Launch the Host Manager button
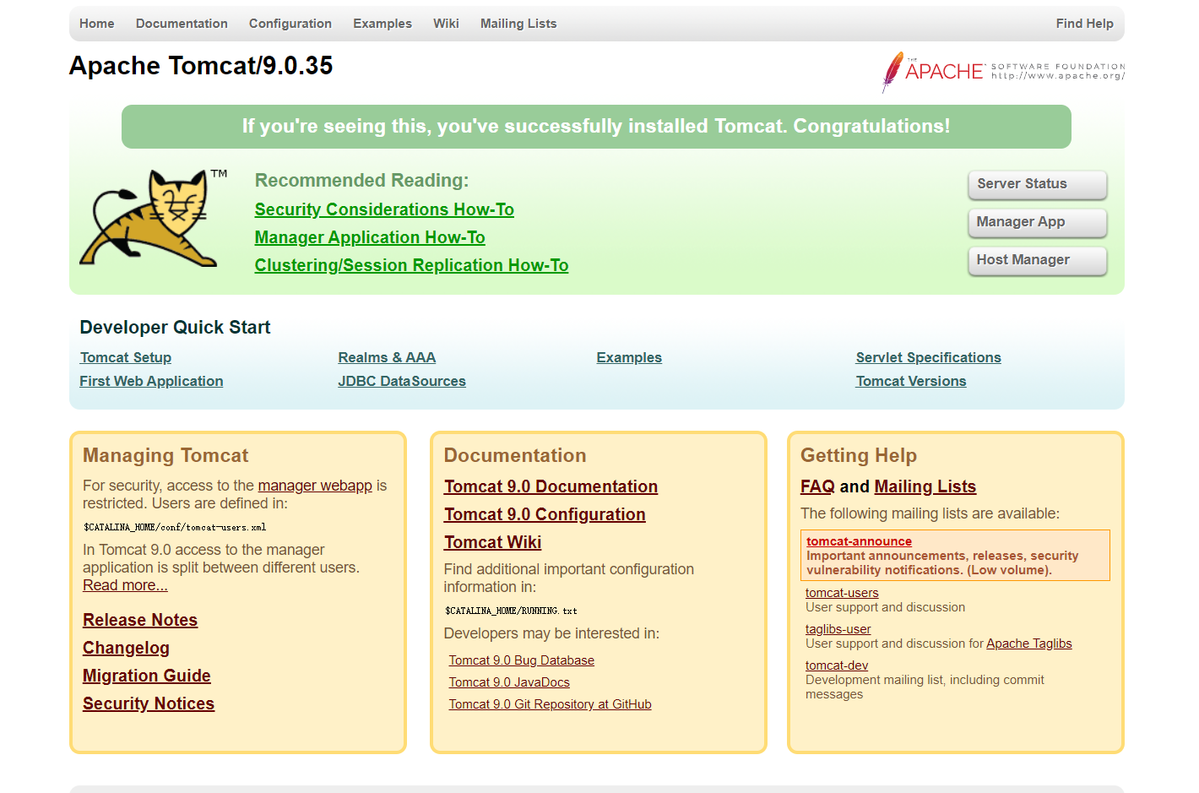The width and height of the screenshot is (1199, 793). click(1037, 260)
